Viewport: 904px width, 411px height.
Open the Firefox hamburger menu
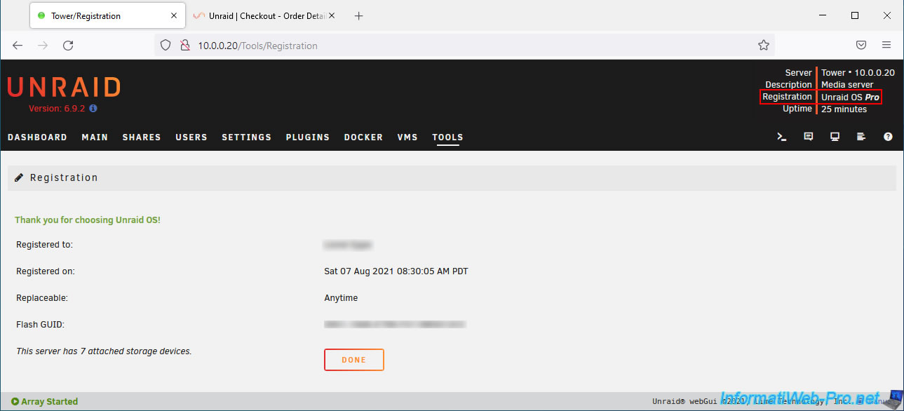coord(886,46)
